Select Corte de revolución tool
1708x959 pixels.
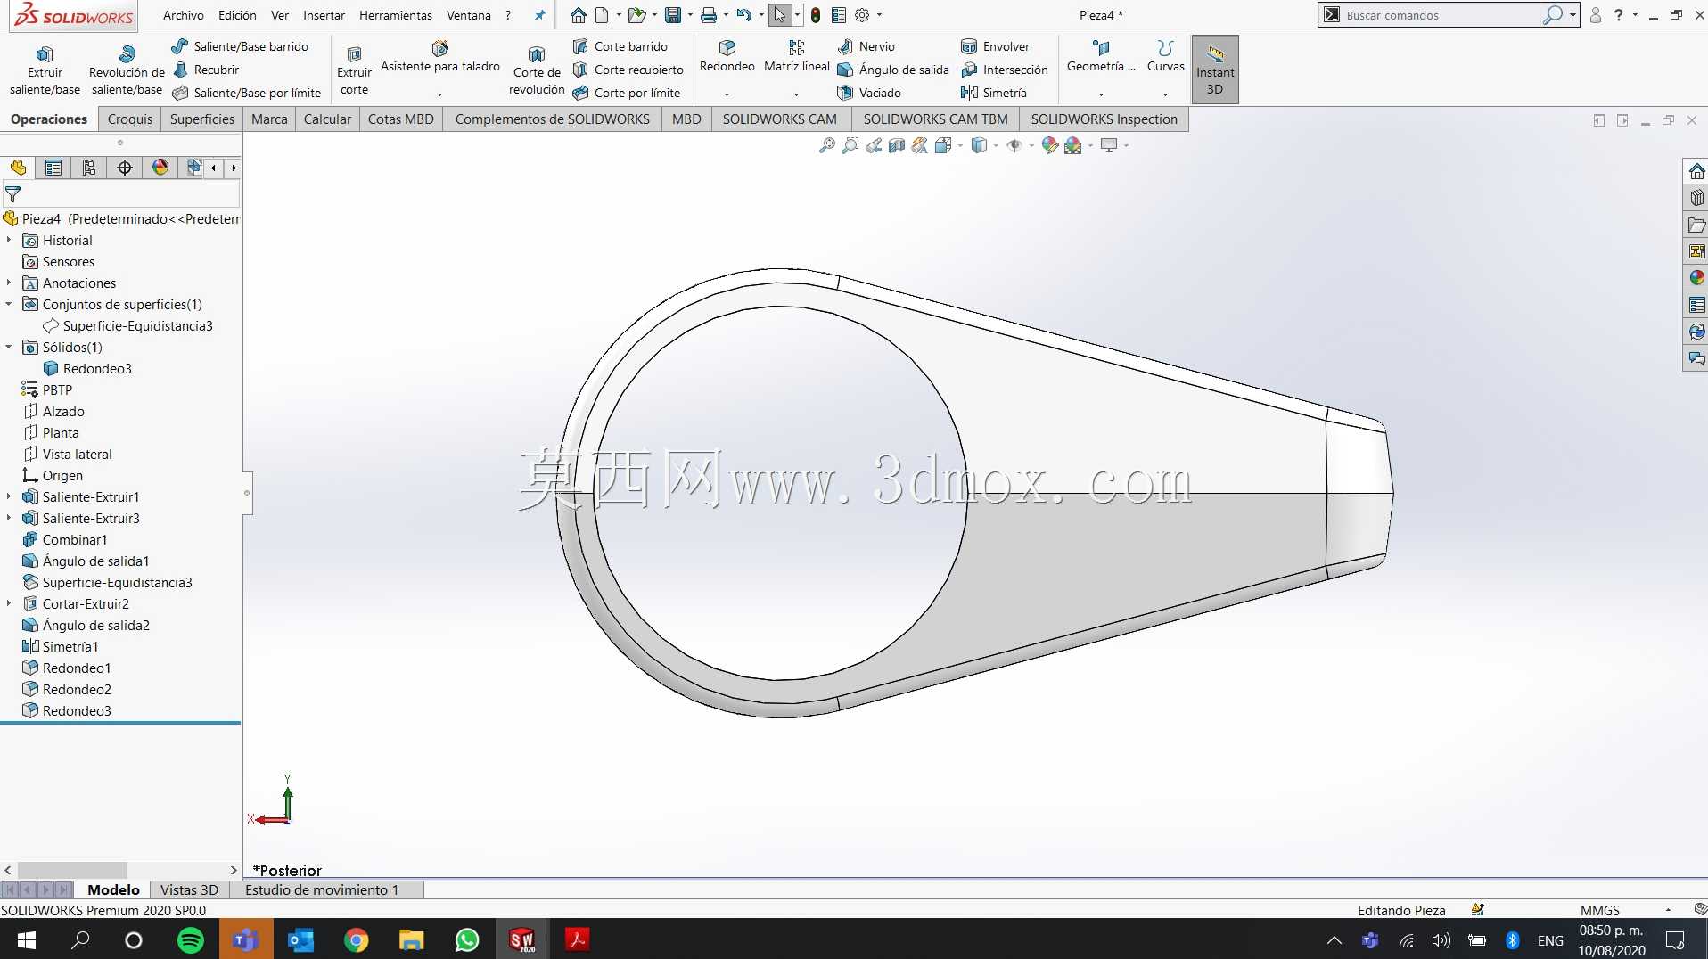point(537,70)
